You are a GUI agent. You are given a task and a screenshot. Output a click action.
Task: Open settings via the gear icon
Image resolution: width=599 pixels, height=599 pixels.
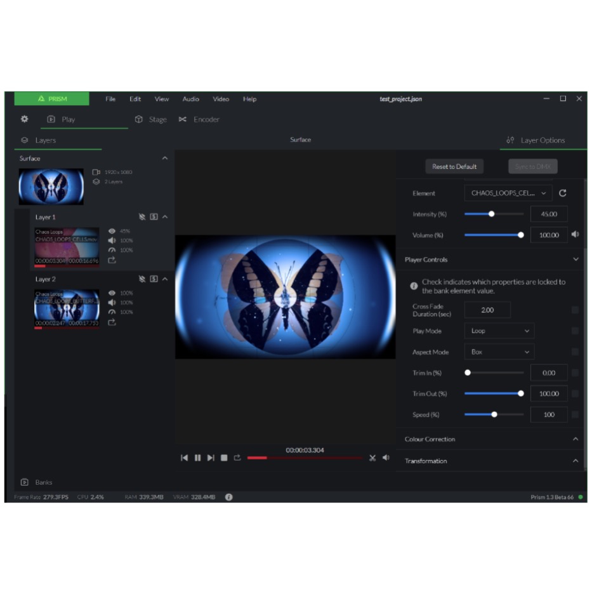[x=25, y=119]
